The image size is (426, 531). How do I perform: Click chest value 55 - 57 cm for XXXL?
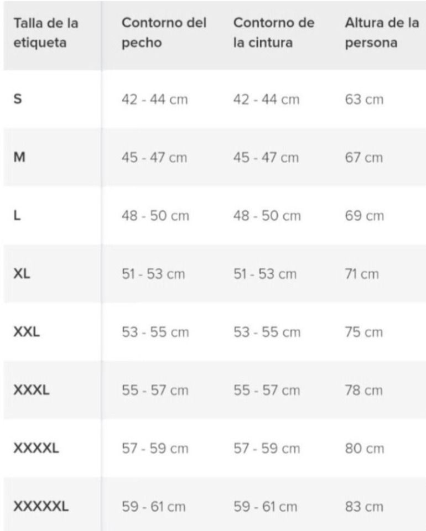tap(155, 391)
